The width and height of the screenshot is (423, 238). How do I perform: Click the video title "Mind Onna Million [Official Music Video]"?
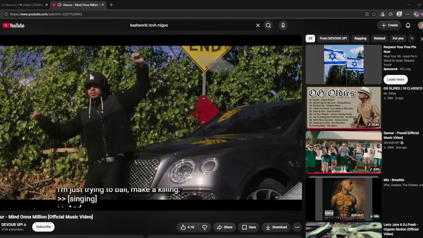click(x=51, y=217)
